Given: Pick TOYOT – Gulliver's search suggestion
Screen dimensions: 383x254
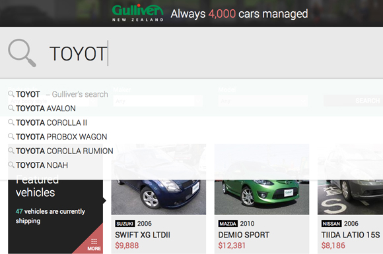Looking at the screenshot, I should click(x=62, y=94).
